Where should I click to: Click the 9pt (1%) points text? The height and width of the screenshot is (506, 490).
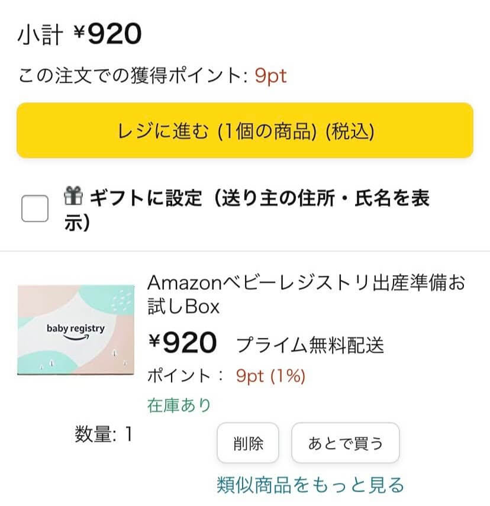tap(270, 376)
